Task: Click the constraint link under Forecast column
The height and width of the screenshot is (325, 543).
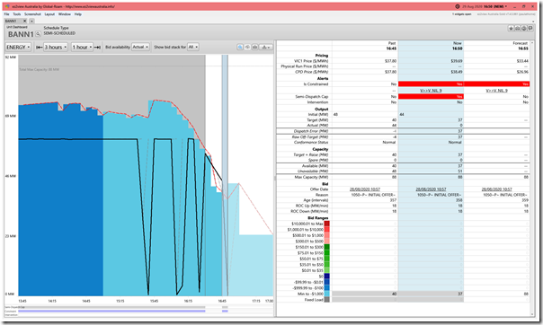Action: (x=496, y=91)
